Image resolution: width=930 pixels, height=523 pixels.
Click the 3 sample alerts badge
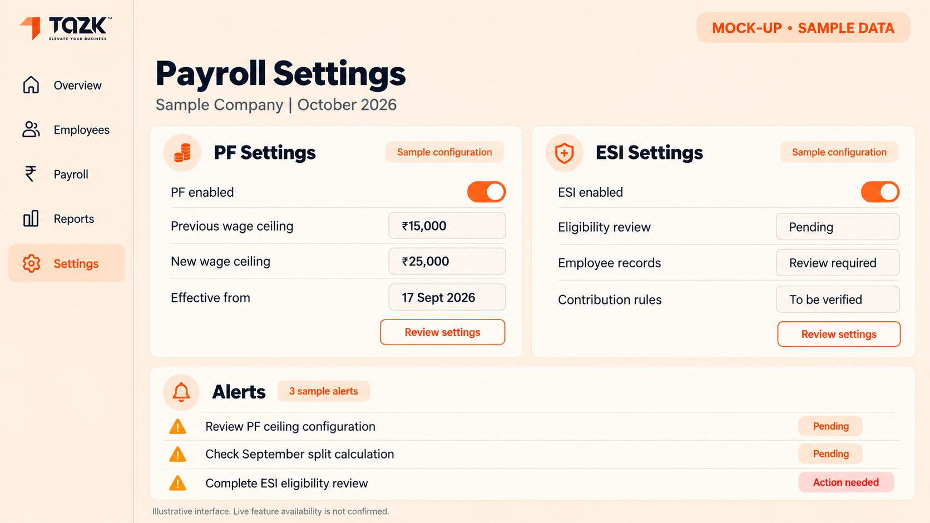tap(324, 391)
